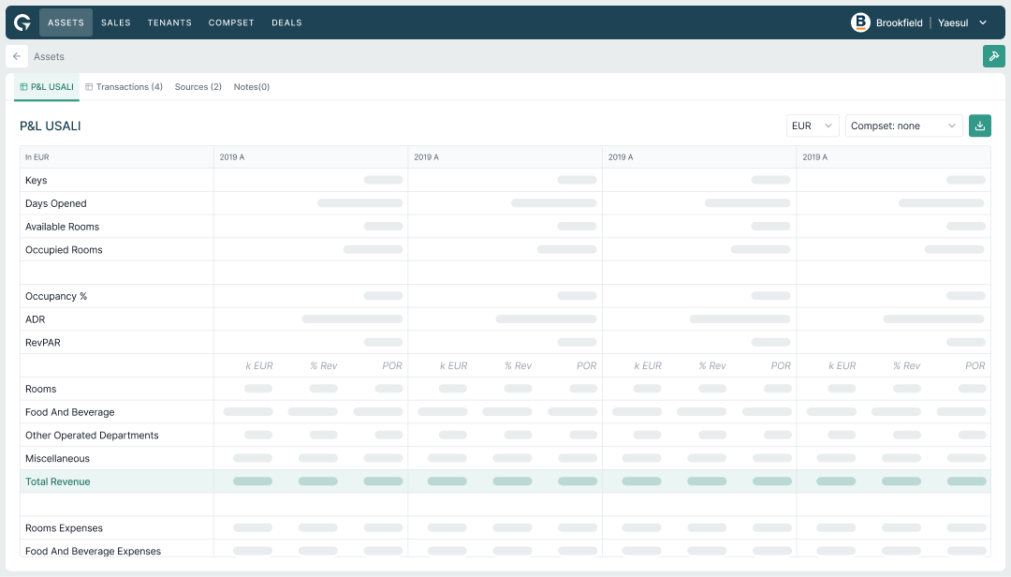Screen dimensions: 1011x577
Task: Select the Total Revenue row label
Action: click(x=58, y=481)
